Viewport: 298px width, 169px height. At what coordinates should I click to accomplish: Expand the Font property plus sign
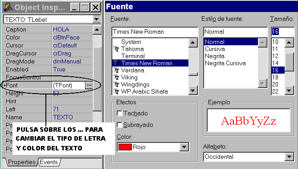click(4, 86)
